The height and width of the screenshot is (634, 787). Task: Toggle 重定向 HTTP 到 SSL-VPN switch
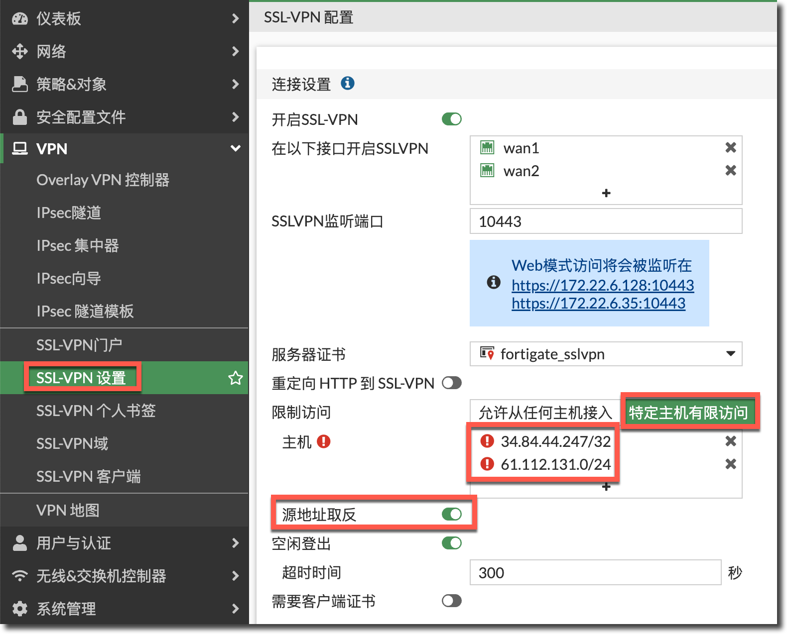coord(452,383)
